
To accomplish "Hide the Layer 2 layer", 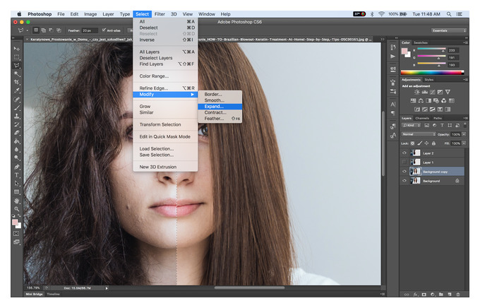I will coord(404,153).
